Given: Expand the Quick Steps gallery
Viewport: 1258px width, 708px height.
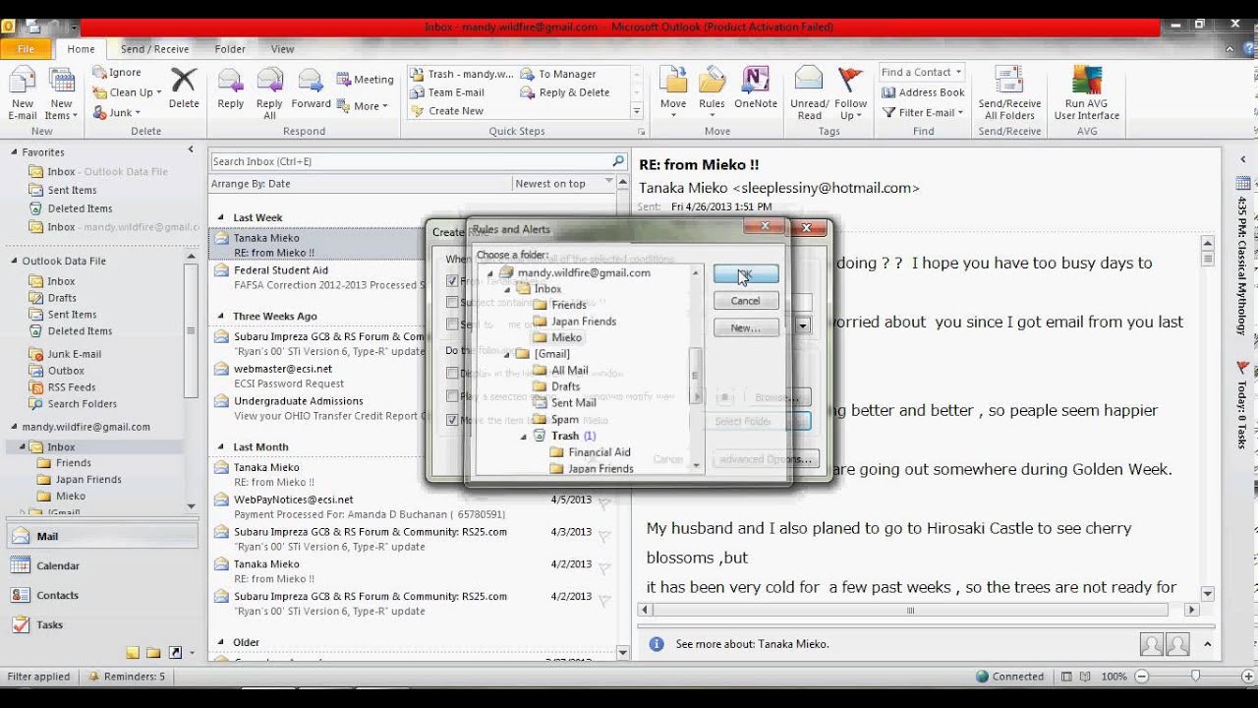Looking at the screenshot, I should click(636, 111).
